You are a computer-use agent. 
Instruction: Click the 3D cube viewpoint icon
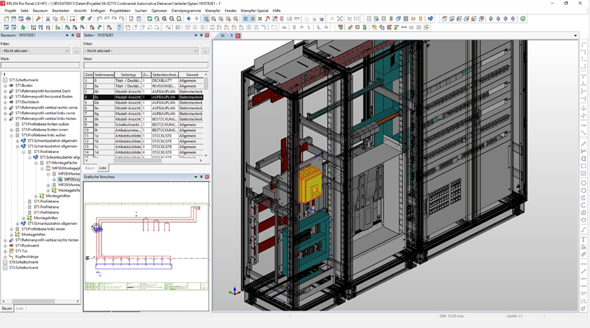[x=445, y=19]
